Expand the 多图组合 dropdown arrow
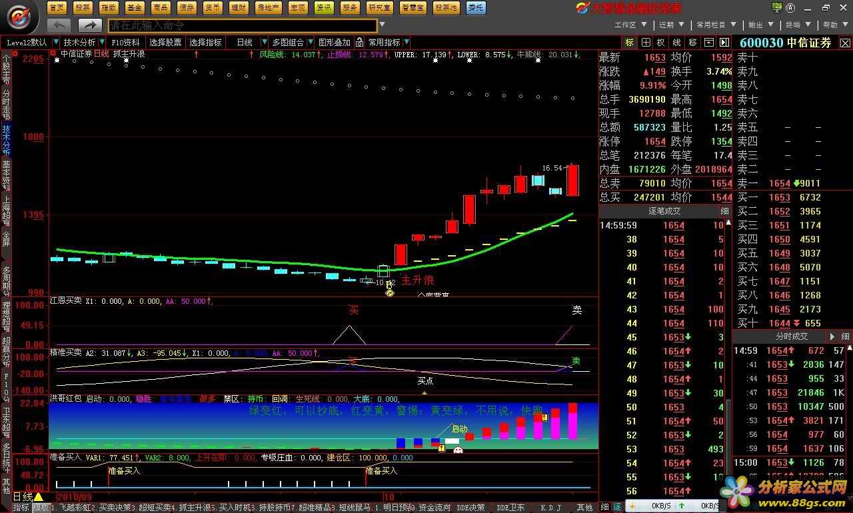 [310, 42]
